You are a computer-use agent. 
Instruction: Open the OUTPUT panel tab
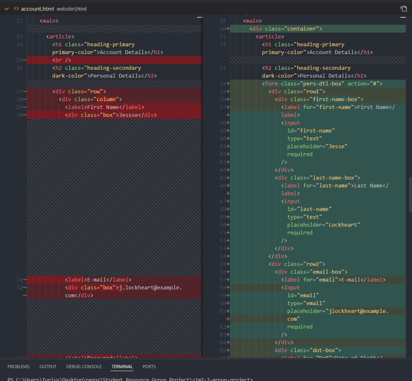tap(48, 367)
